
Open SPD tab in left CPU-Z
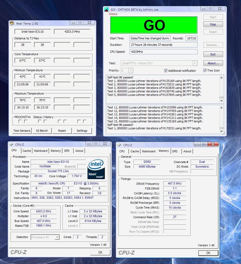click(67, 151)
